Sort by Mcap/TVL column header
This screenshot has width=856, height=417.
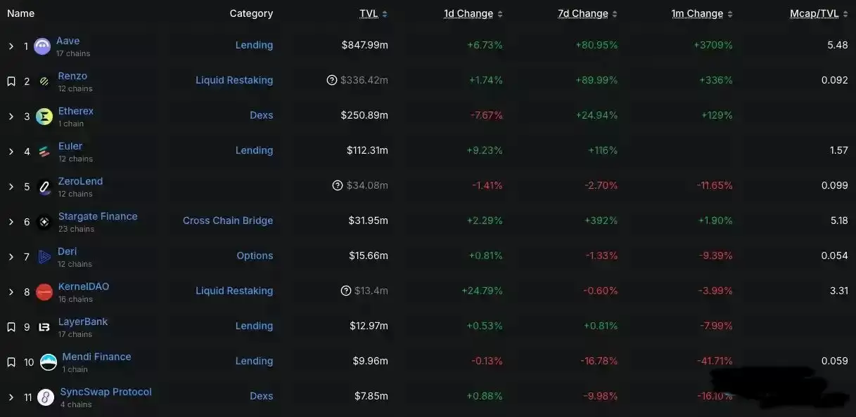click(819, 14)
